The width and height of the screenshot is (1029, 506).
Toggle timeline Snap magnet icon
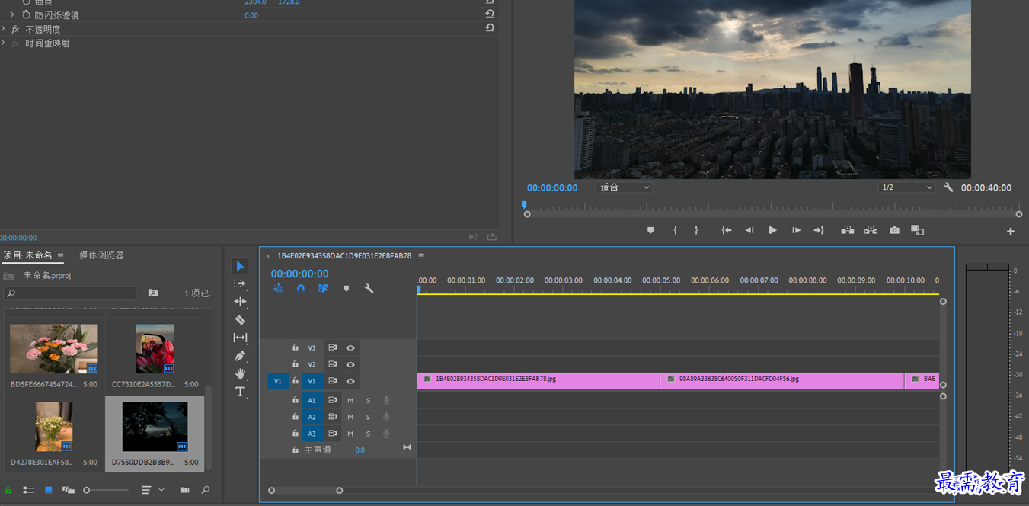point(301,289)
